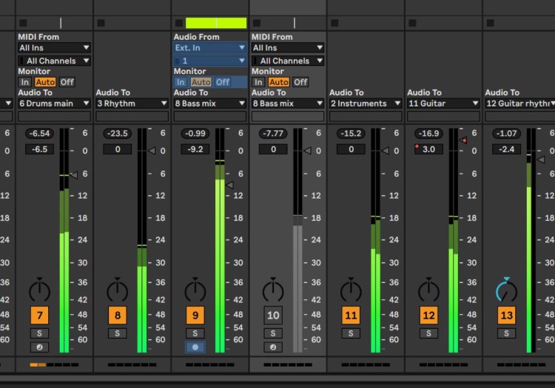
Task: Click the clip stop square on track 8
Action: point(101,23)
